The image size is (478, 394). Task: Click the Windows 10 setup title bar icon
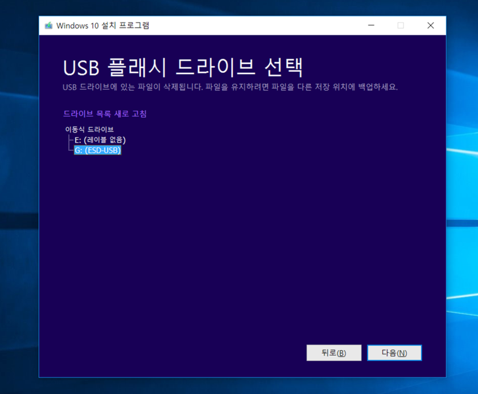tap(49, 26)
